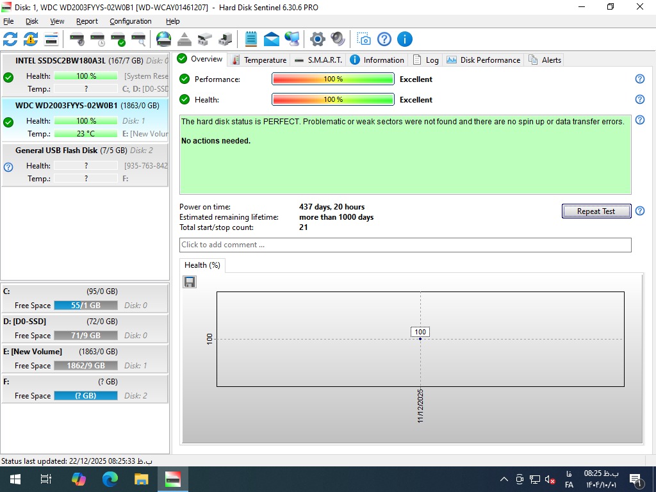Click the disk with magnifier toolbar icon

point(138,39)
